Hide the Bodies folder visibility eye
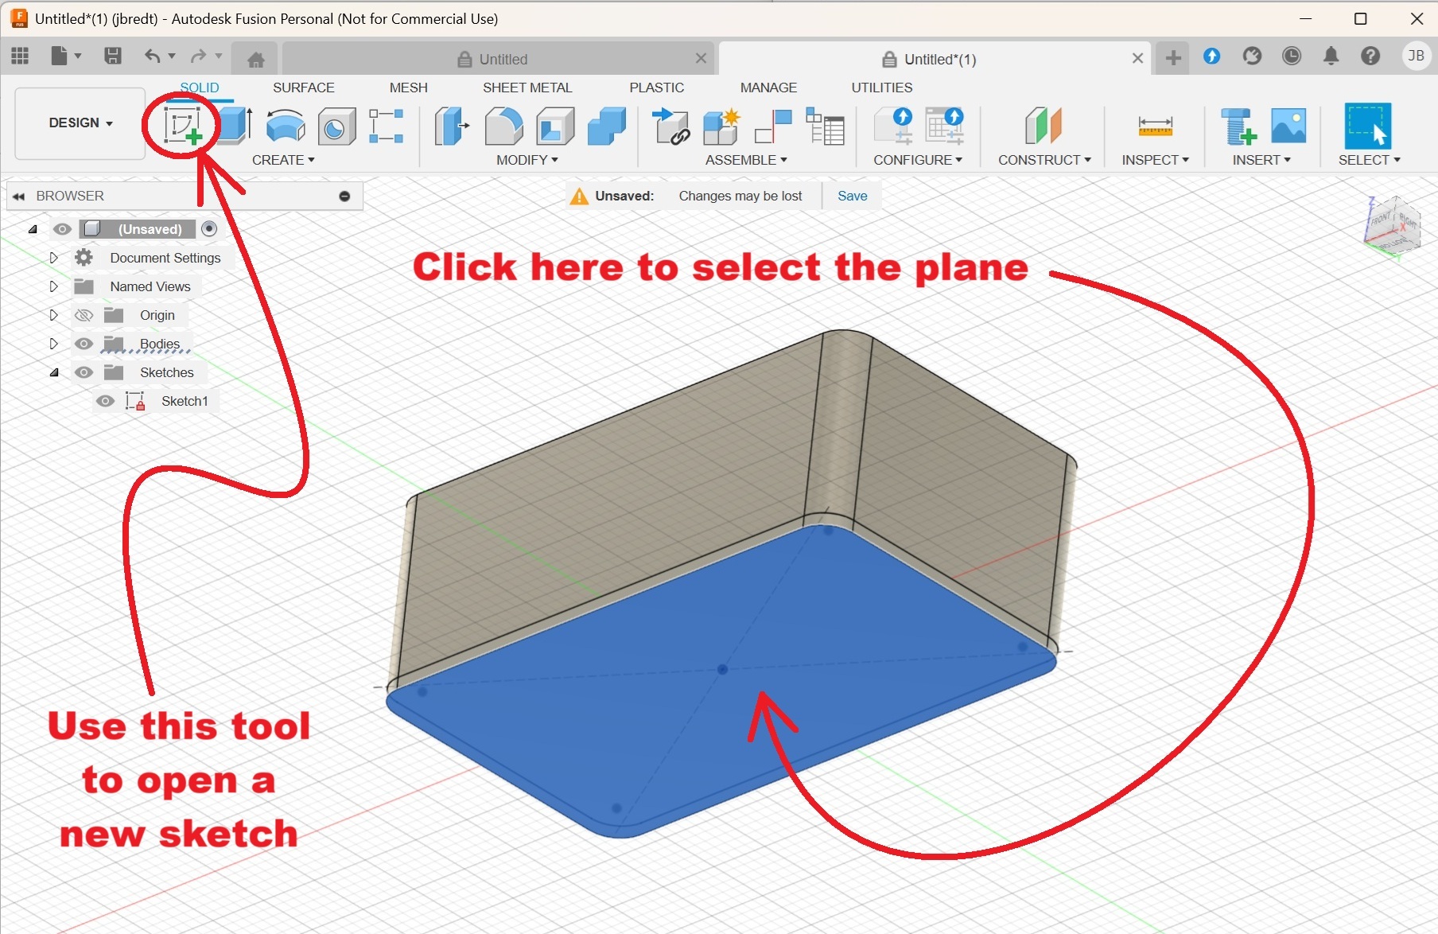The height and width of the screenshot is (934, 1438). pos(84,344)
